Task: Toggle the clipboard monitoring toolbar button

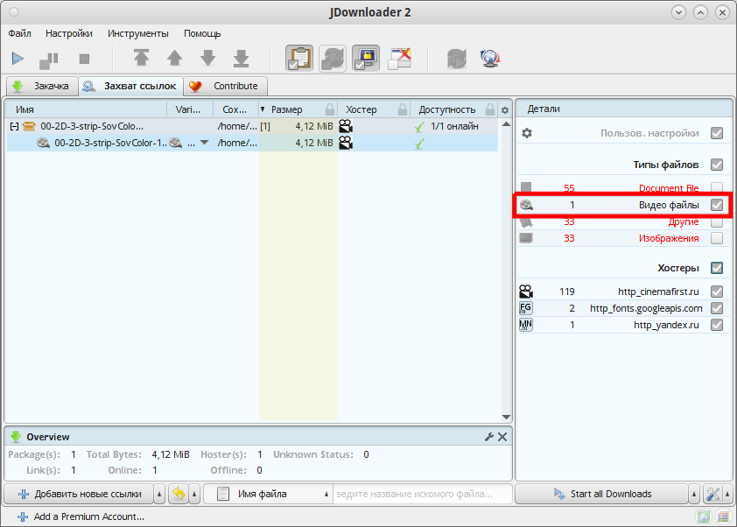Action: pyautogui.click(x=299, y=59)
